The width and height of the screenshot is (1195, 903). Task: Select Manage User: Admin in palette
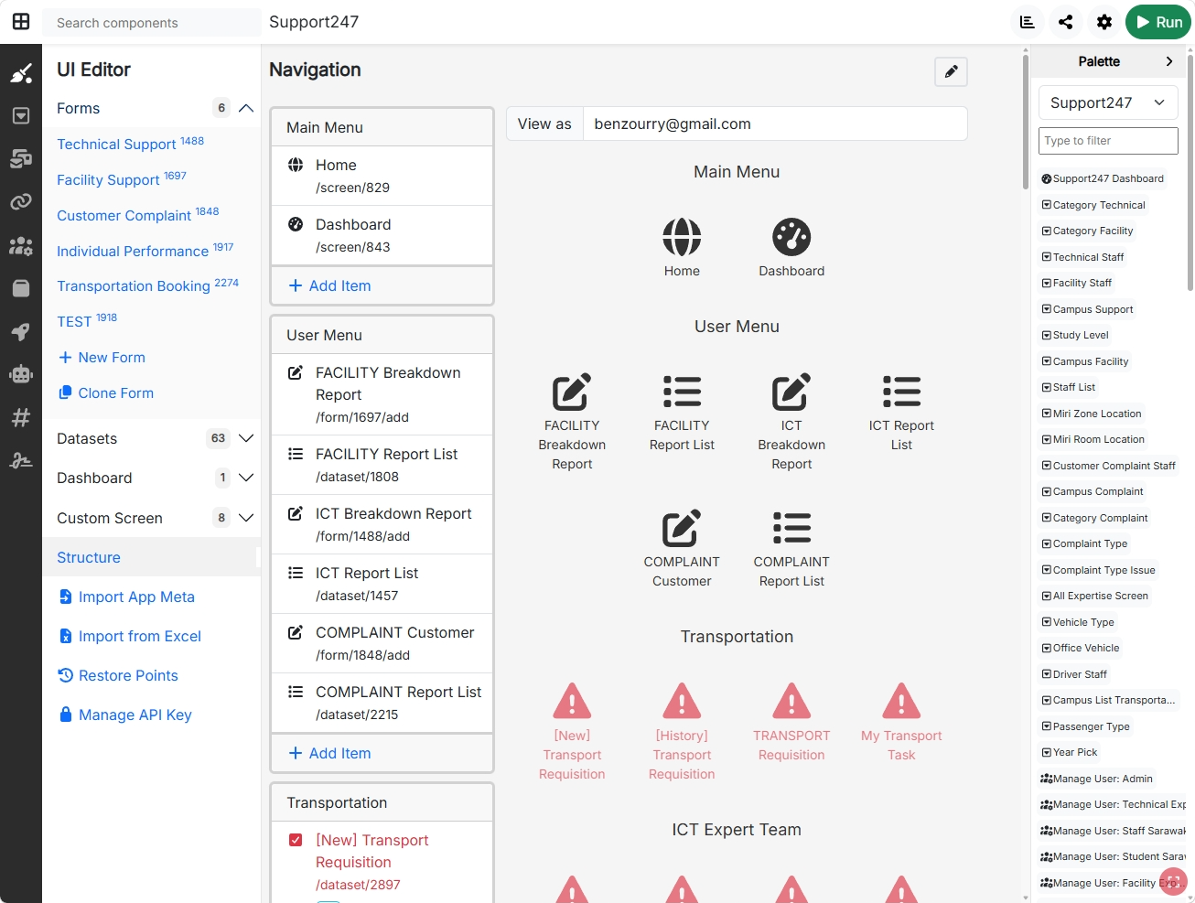[1097, 779]
